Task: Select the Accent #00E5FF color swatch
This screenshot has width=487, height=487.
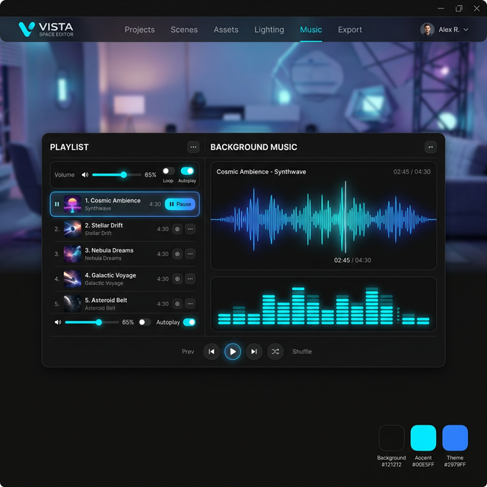Action: (x=423, y=438)
